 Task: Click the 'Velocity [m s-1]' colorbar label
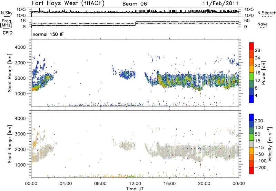(x=270, y=144)
